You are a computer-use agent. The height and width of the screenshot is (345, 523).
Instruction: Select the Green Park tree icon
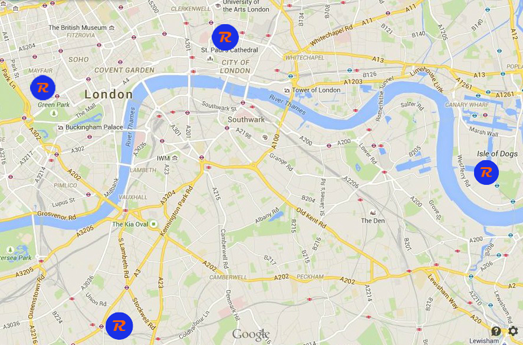[x=54, y=113]
